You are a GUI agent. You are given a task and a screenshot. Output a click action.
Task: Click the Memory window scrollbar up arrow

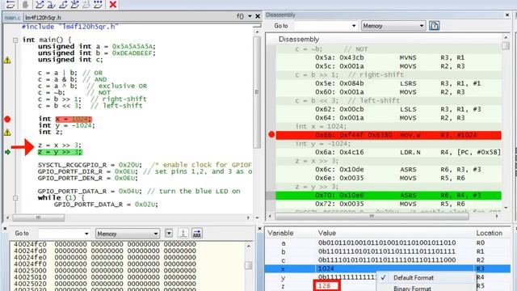249,246
